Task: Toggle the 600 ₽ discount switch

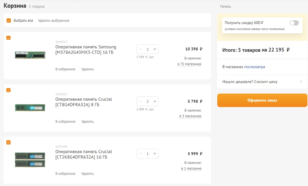Action: [294, 23]
